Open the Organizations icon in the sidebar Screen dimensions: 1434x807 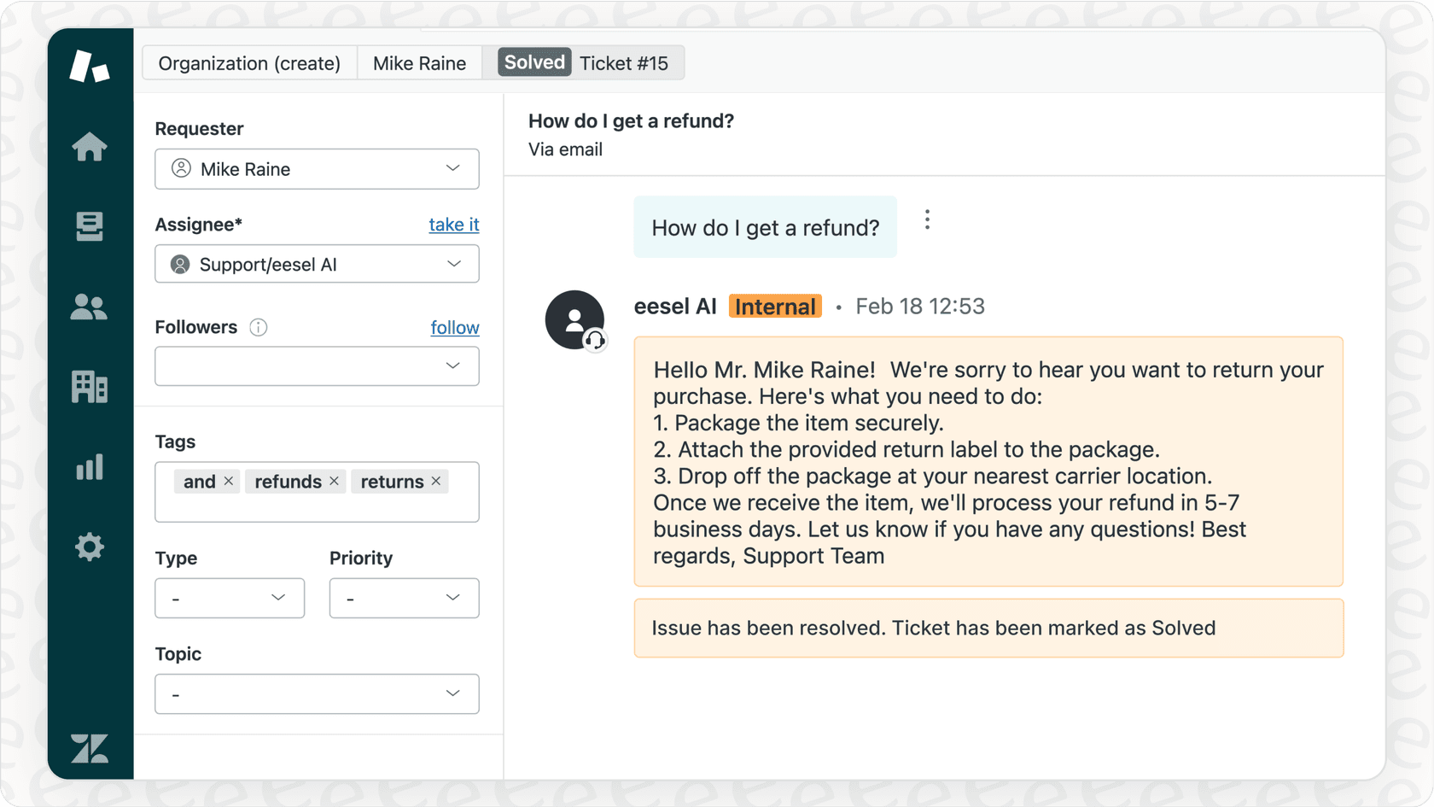[x=90, y=387]
